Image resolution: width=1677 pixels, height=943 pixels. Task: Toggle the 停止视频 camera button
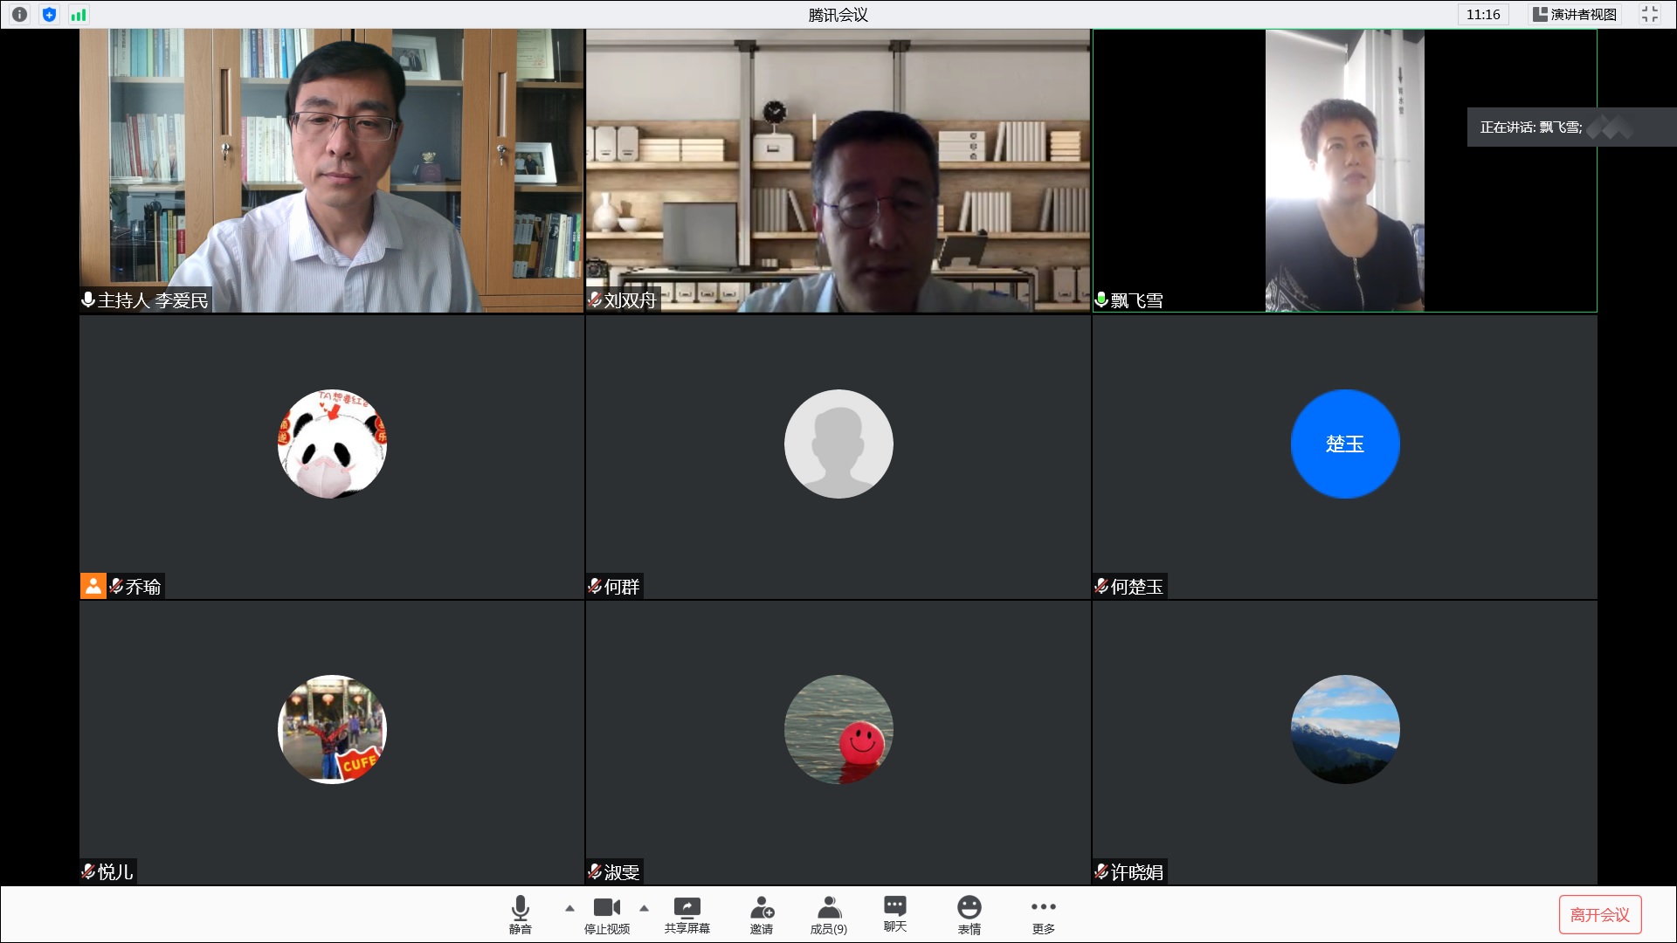coord(606,913)
